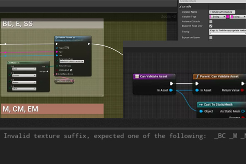246x164 pixels.
Task: Select the M, CM, EM comment header
Action: click(x=52, y=109)
